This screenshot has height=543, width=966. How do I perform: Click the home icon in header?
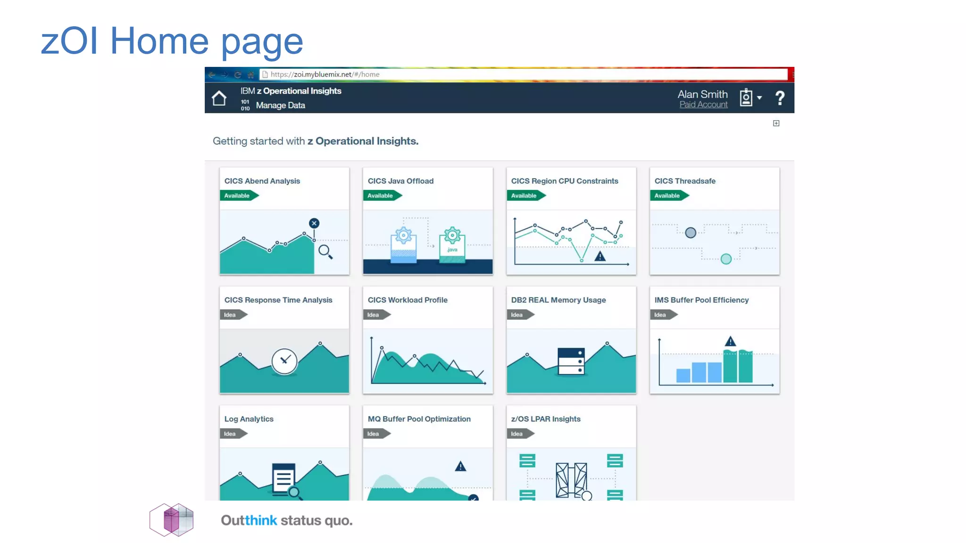click(x=219, y=98)
